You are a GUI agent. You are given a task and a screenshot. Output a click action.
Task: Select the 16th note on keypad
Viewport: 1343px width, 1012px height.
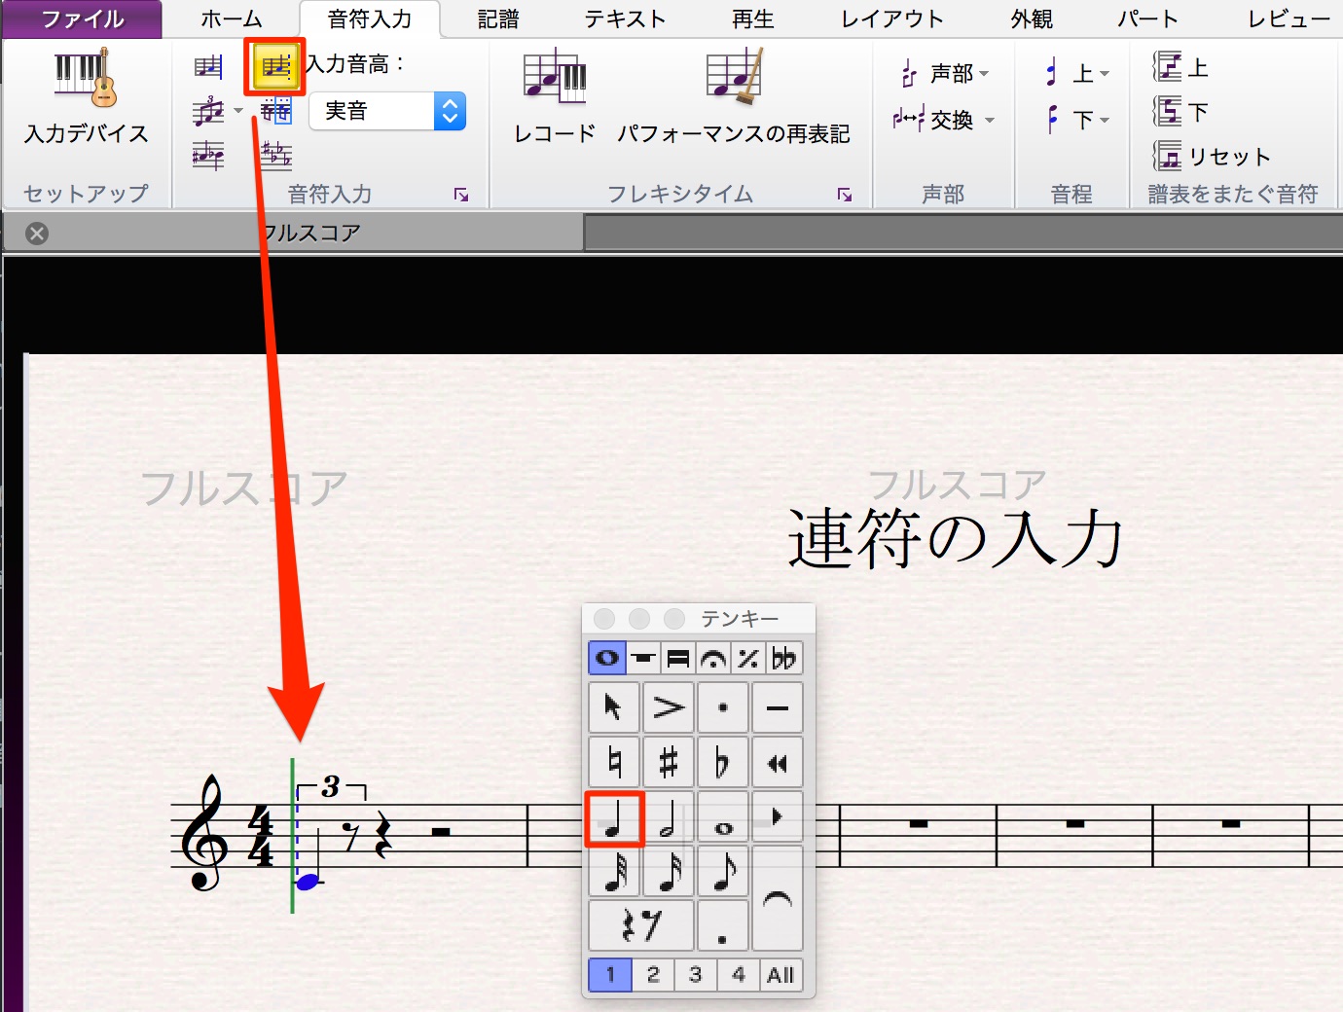[669, 871]
